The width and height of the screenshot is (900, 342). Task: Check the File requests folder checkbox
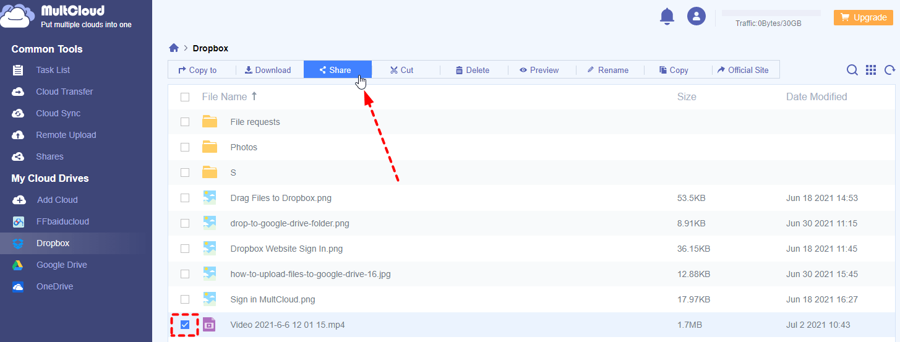click(185, 122)
